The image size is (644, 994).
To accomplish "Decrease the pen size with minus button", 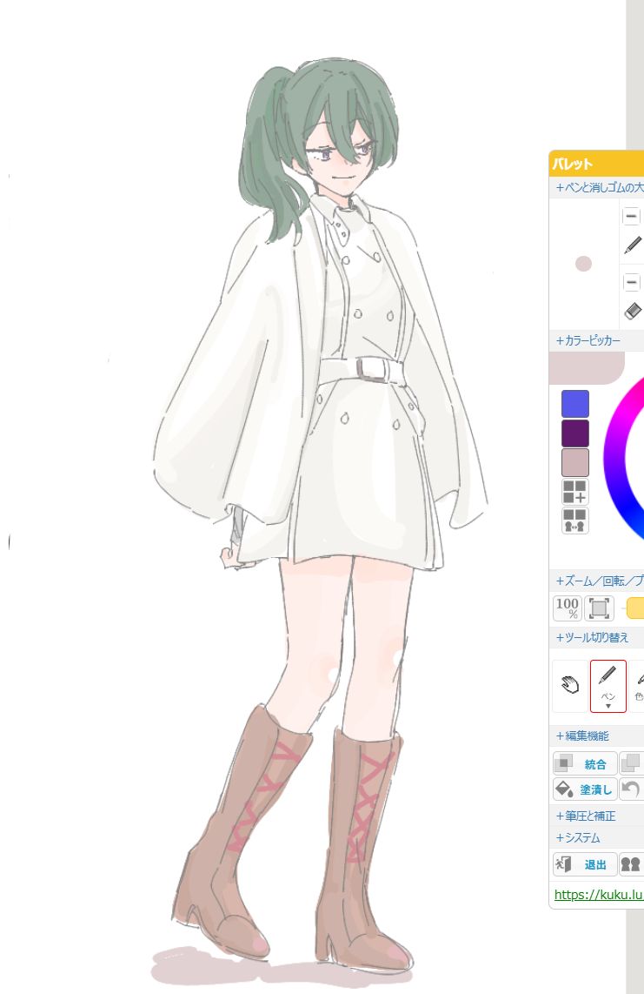I will click(x=632, y=217).
